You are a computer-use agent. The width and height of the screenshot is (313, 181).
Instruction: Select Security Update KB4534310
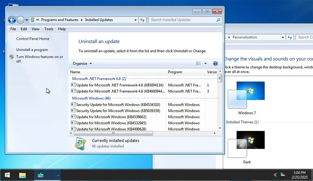118,105
